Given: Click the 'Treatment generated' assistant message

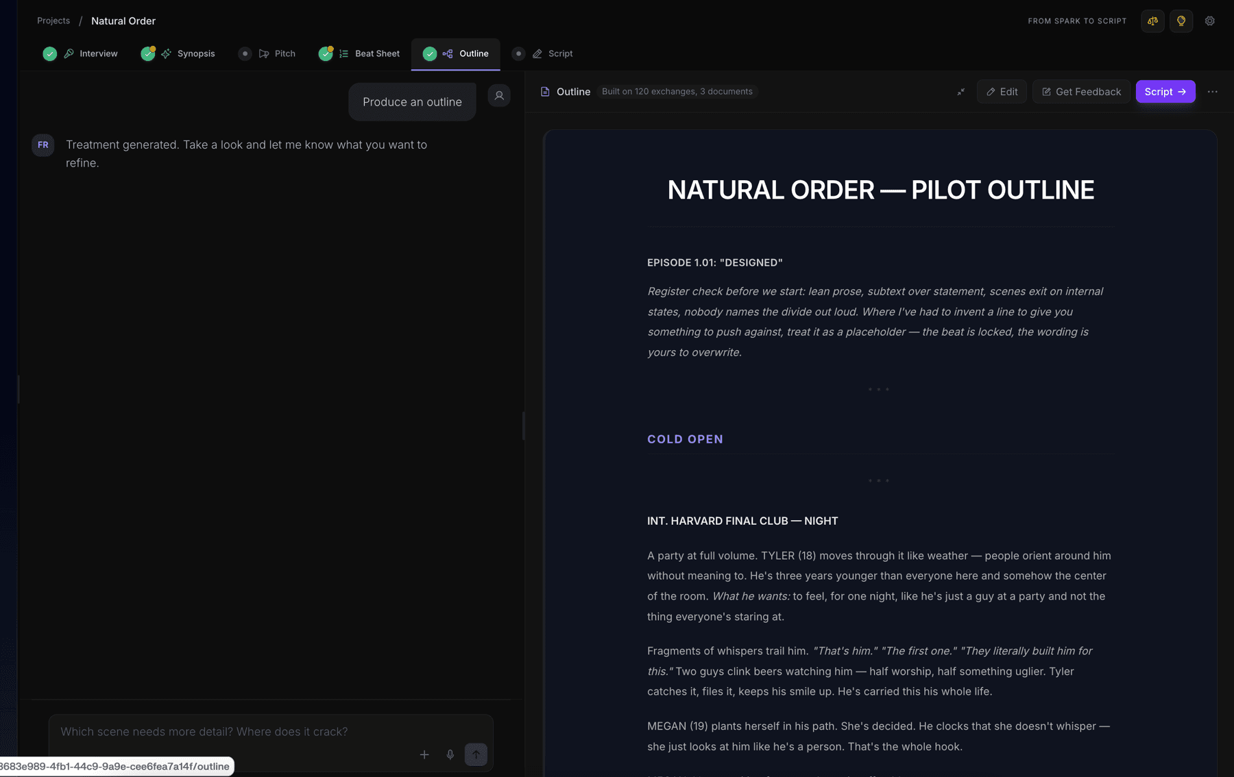Looking at the screenshot, I should [246, 153].
